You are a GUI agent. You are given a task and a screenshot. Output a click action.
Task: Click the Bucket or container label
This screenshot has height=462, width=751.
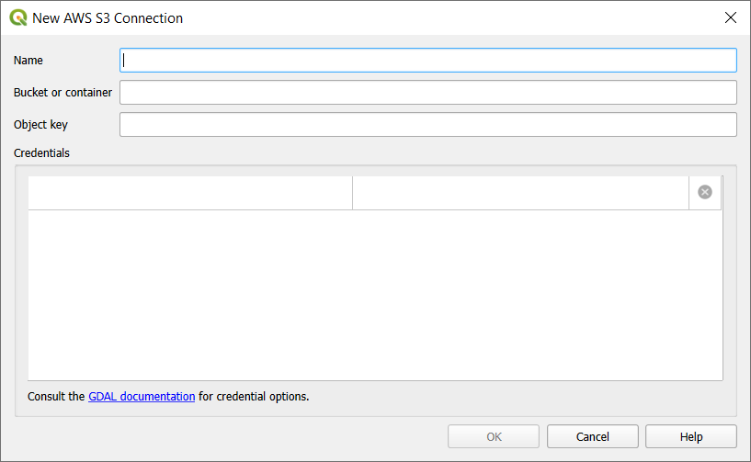pyautogui.click(x=63, y=92)
